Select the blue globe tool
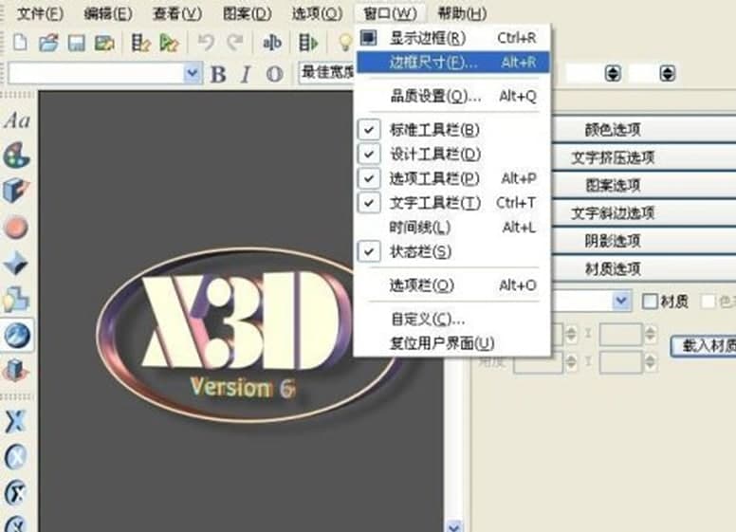736x532 pixels. [17, 335]
